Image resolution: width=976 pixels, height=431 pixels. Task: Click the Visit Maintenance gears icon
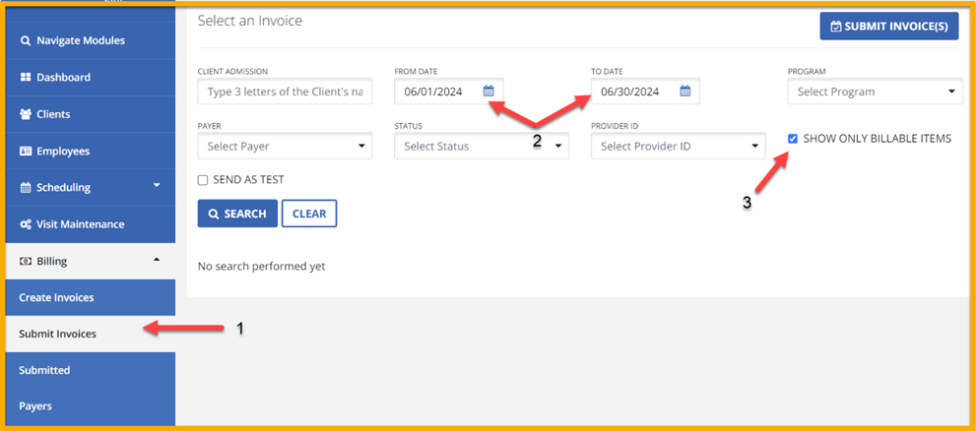tap(26, 224)
